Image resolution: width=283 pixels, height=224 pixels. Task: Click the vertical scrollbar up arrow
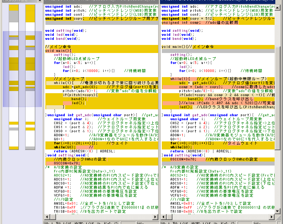coord(278,8)
